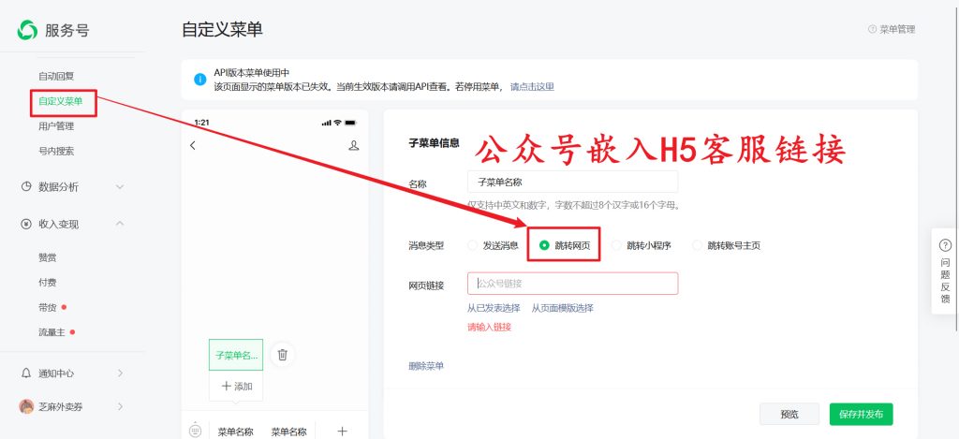This screenshot has height=439, width=959.
Task: Click the 收入变现 circle icon
Action: coord(25,225)
